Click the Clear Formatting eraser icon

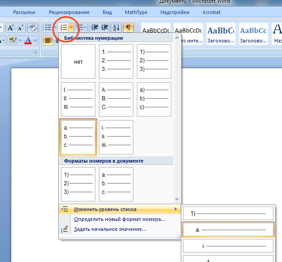click(33, 28)
